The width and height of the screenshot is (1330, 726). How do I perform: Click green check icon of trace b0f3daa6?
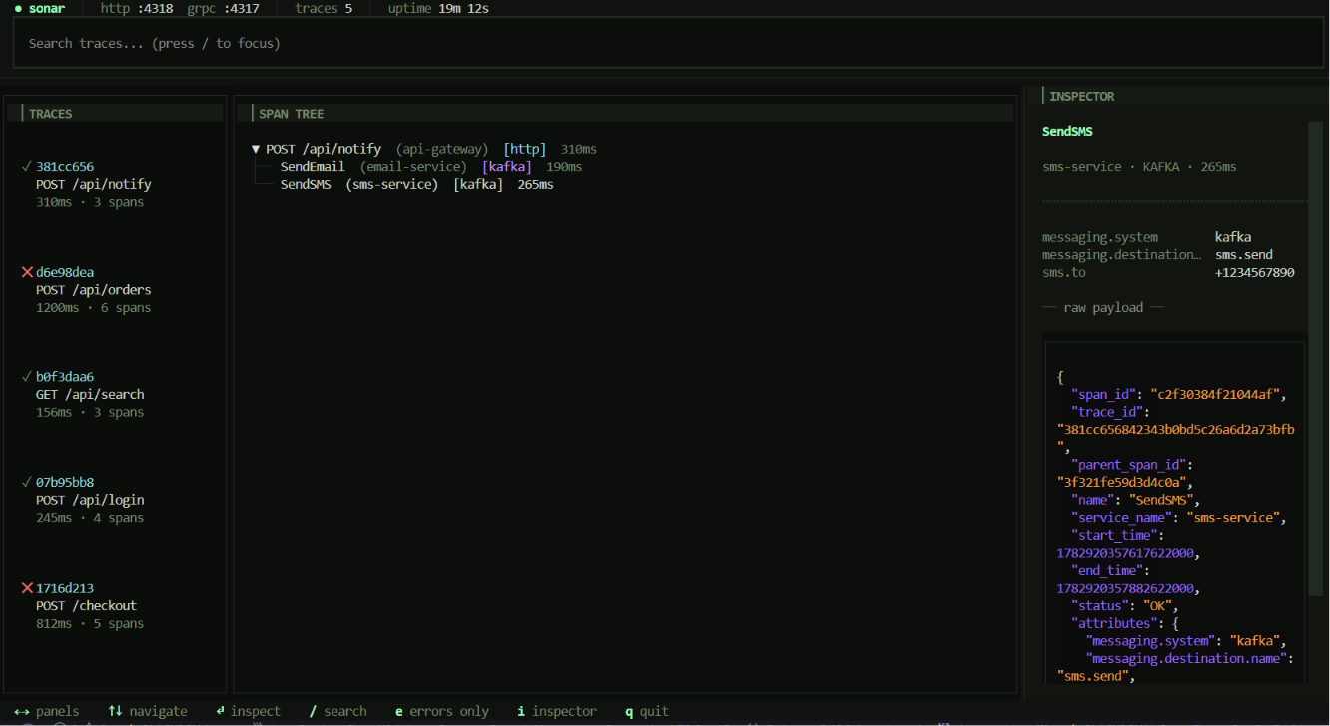point(27,377)
